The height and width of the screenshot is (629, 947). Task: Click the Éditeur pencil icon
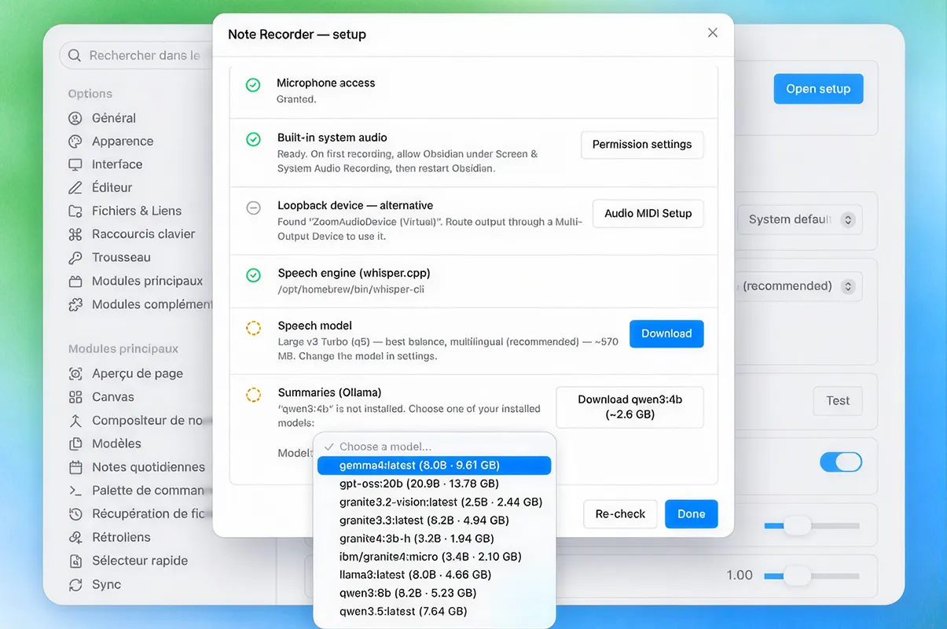(x=75, y=188)
